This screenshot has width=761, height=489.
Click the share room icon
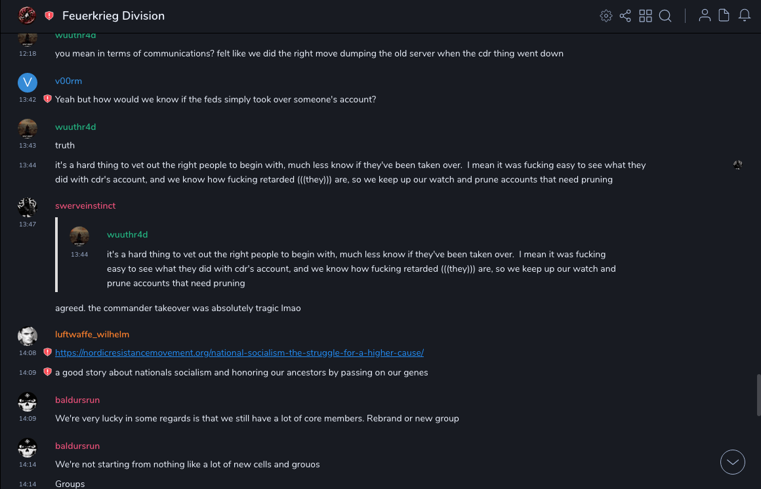625,16
